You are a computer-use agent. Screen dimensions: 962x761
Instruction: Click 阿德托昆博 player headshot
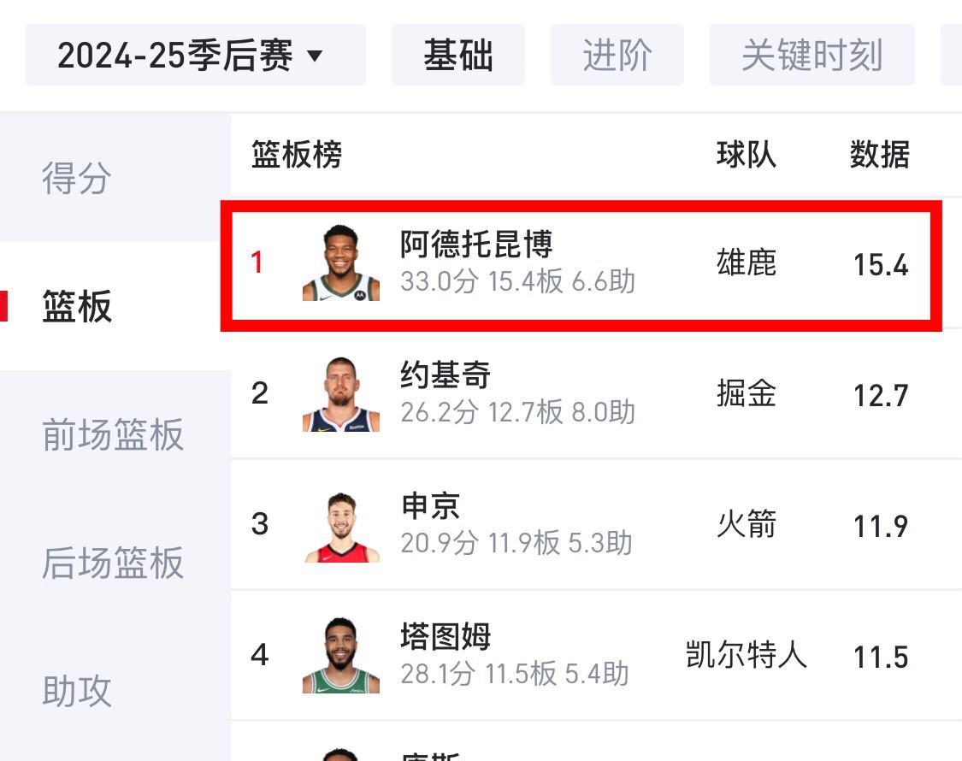coord(341,263)
